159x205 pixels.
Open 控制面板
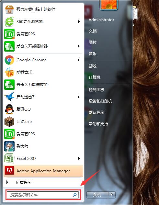(x=97, y=90)
